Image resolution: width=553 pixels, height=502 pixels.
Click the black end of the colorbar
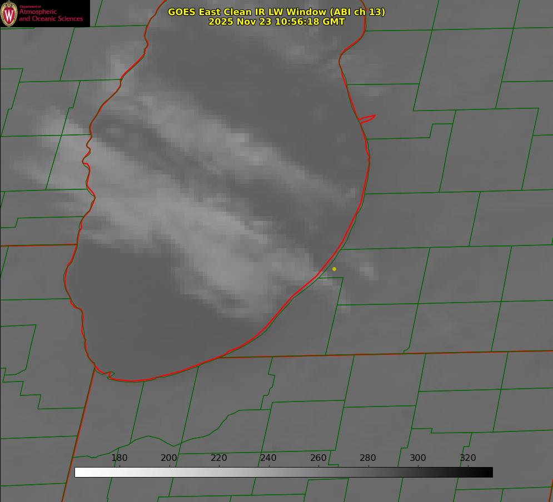(489, 473)
